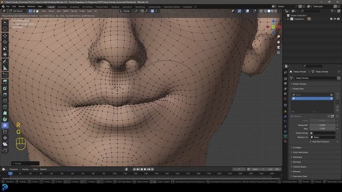Switch to wireframe viewport shading
Viewport: 342px width, 192px height.
(x=266, y=11)
